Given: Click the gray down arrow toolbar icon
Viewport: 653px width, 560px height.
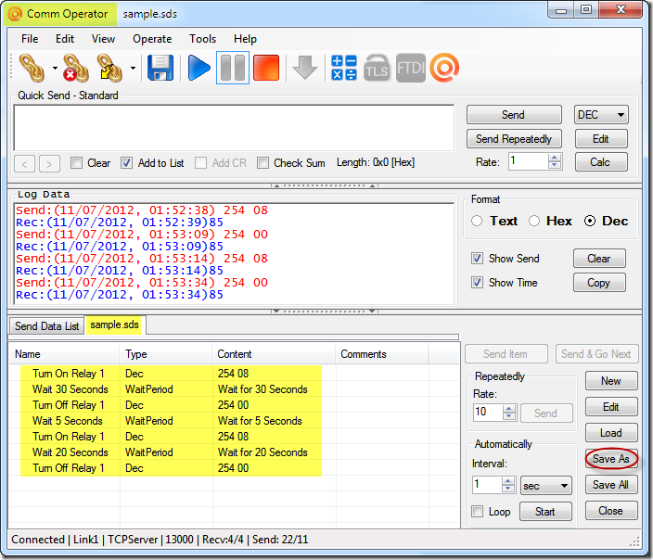Looking at the screenshot, I should [x=305, y=68].
